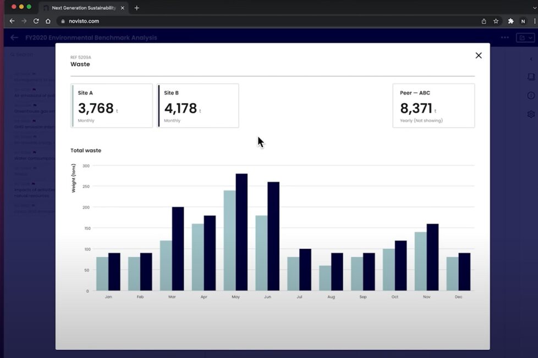The width and height of the screenshot is (538, 358).
Task: Open a new browser tab
Action: 136,8
